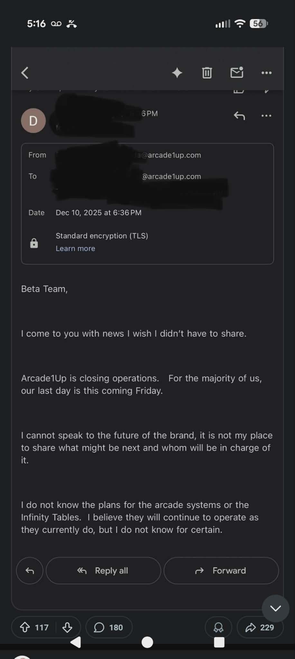Tap the sender avatar letter D
The height and width of the screenshot is (659, 295).
pyautogui.click(x=33, y=121)
